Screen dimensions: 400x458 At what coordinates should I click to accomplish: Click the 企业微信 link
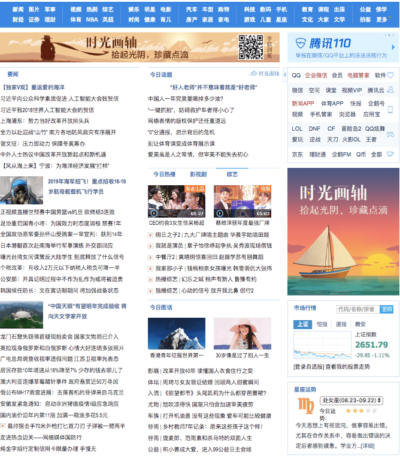pyautogui.click(x=316, y=76)
